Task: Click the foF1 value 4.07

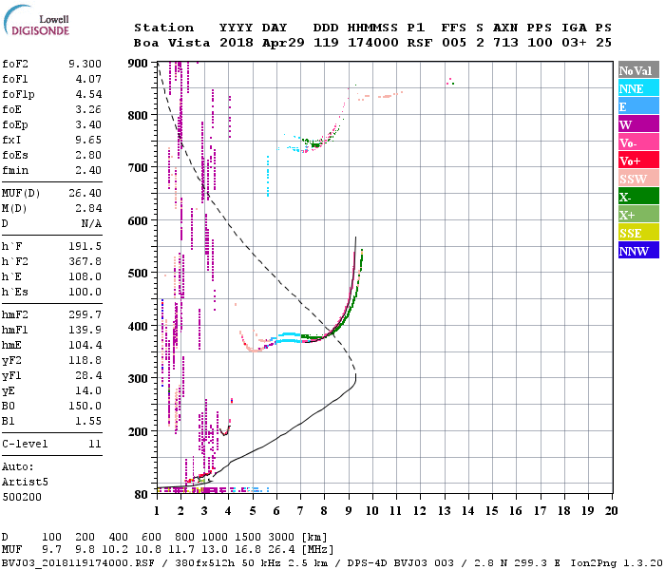Action: [x=88, y=79]
